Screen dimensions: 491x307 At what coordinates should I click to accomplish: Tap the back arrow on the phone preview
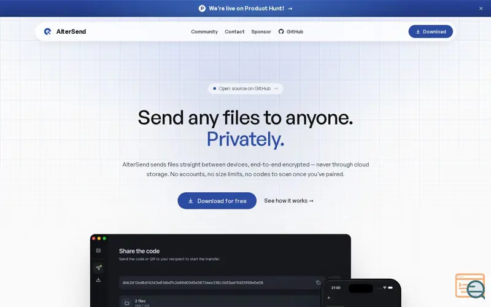tap(329, 298)
